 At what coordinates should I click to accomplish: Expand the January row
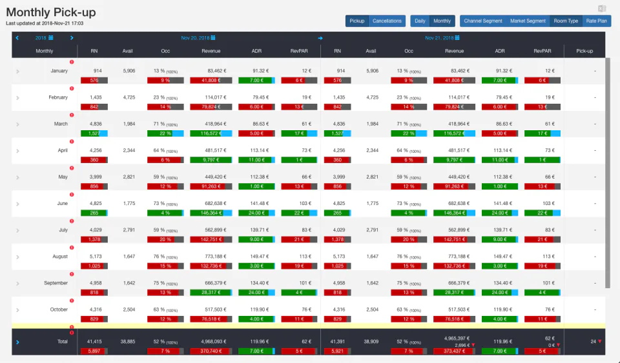click(18, 72)
